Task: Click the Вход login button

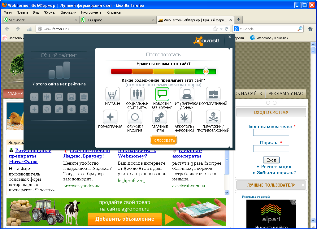Action: [271, 160]
